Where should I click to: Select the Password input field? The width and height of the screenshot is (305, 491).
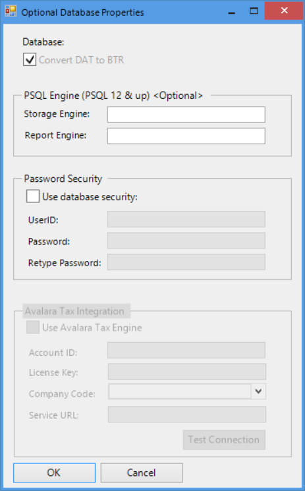tap(186, 241)
